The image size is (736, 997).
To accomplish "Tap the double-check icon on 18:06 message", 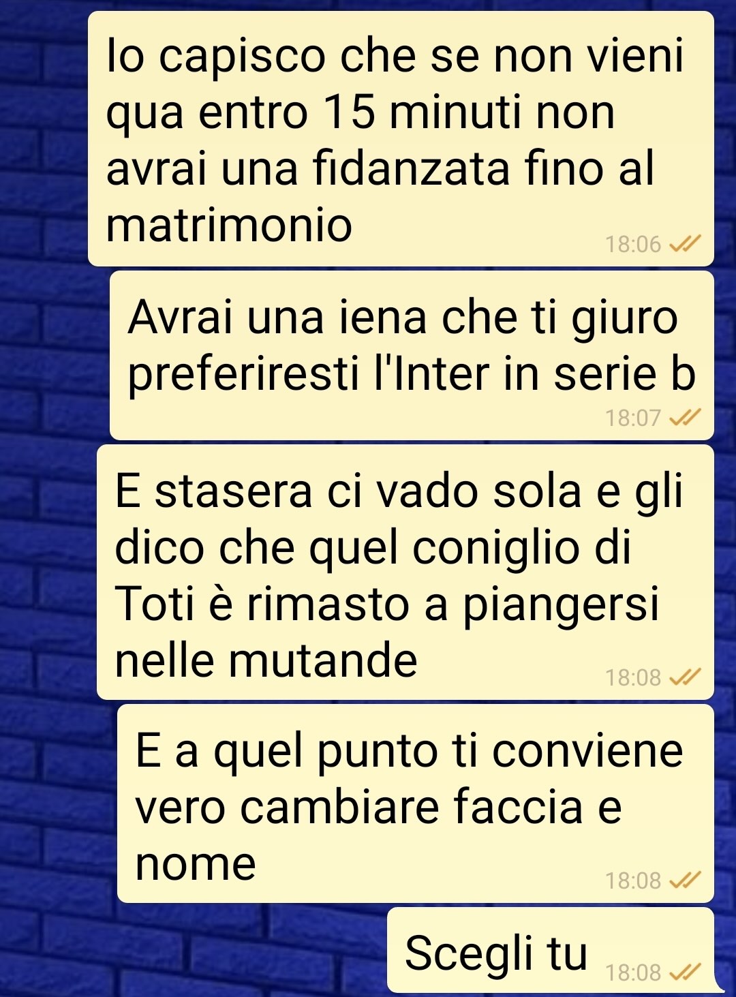I will [x=685, y=244].
